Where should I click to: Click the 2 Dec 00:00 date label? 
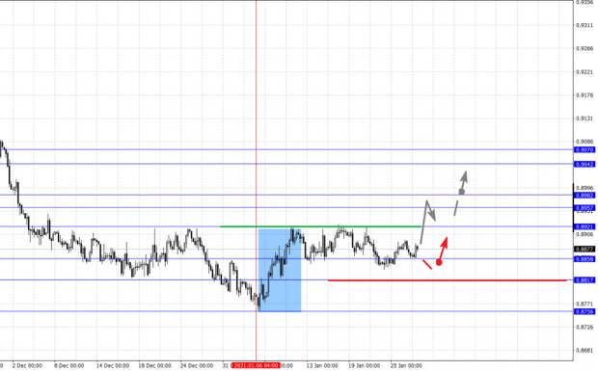(27, 365)
